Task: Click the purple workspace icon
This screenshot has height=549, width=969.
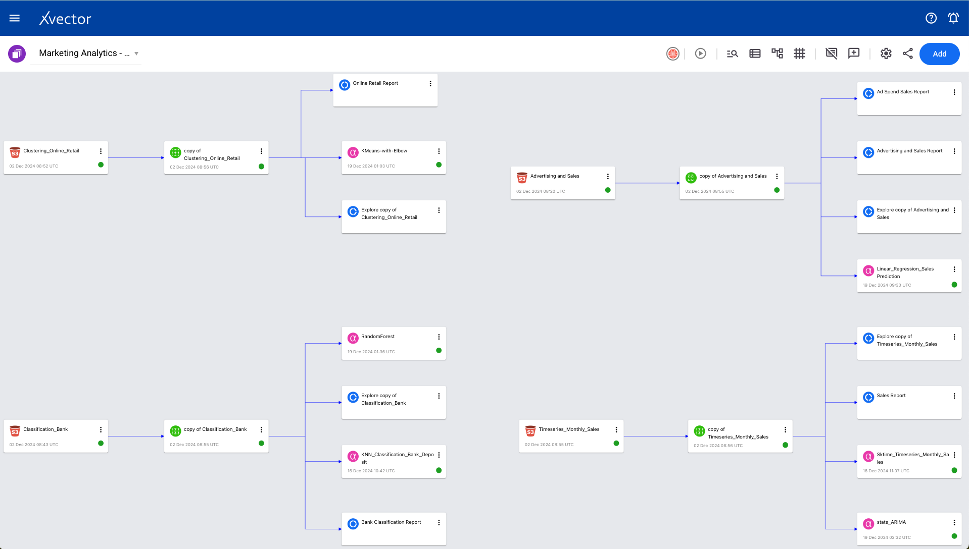Action: tap(17, 53)
